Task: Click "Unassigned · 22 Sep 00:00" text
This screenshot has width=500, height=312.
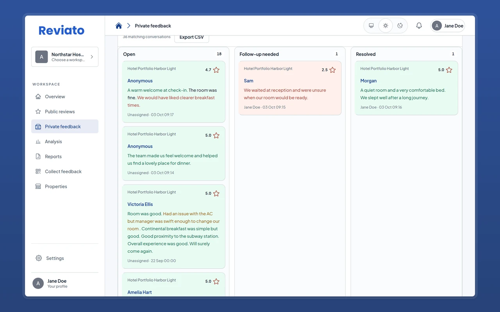Action: pyautogui.click(x=152, y=261)
